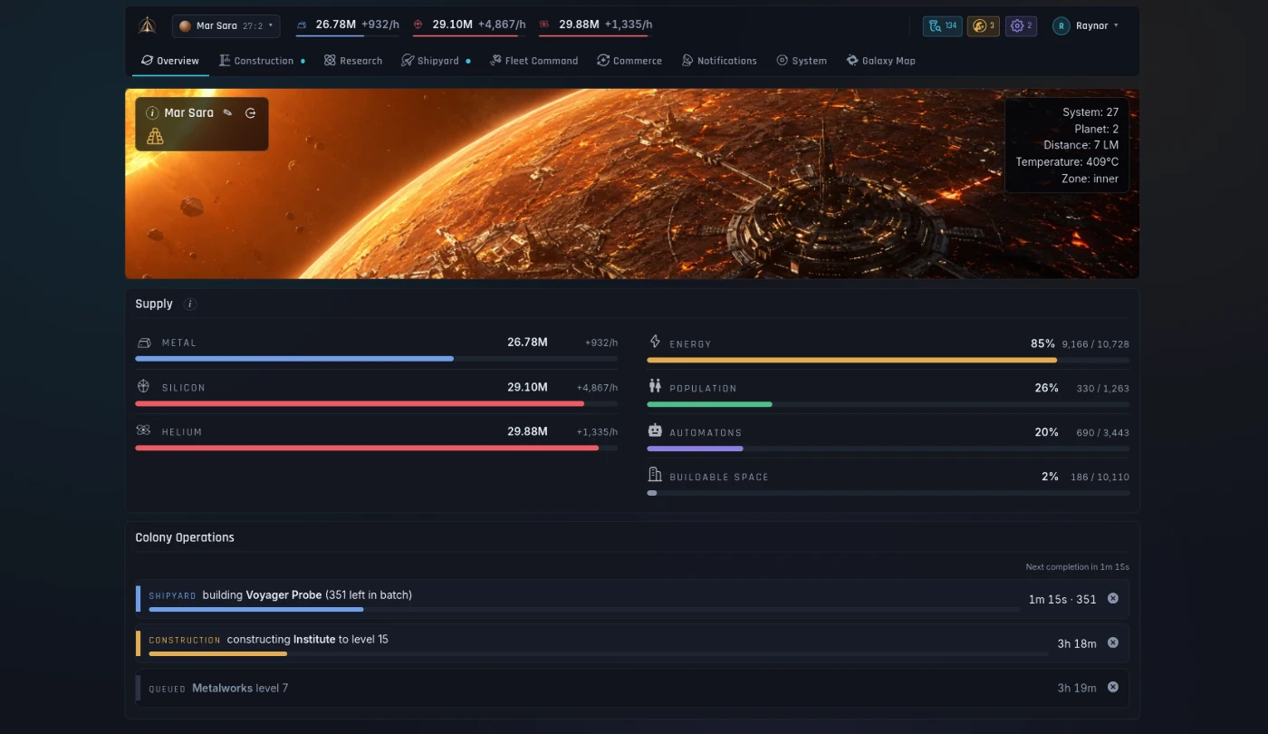
Task: Open the Galaxy Map tab
Action: tap(880, 61)
